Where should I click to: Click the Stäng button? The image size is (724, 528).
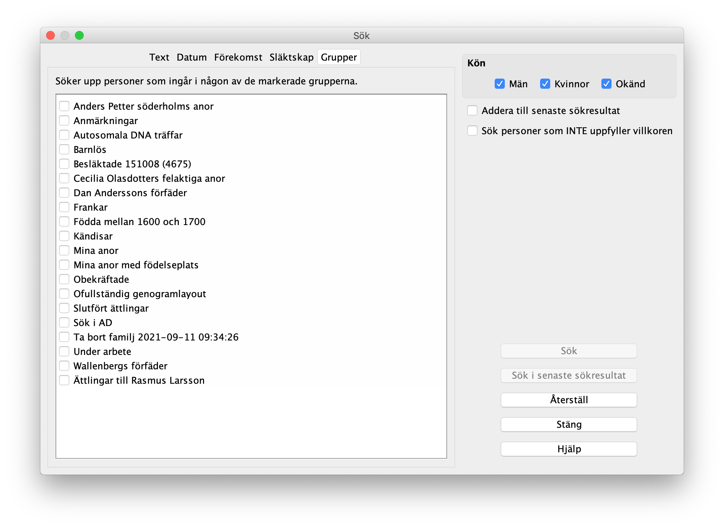tap(569, 424)
